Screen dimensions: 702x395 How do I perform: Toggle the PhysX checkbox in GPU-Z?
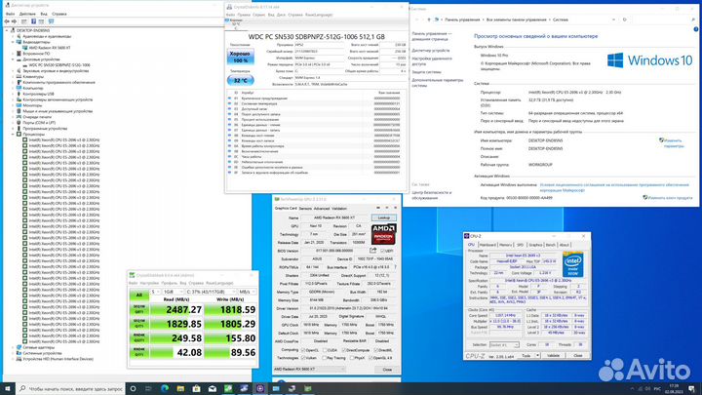point(352,358)
